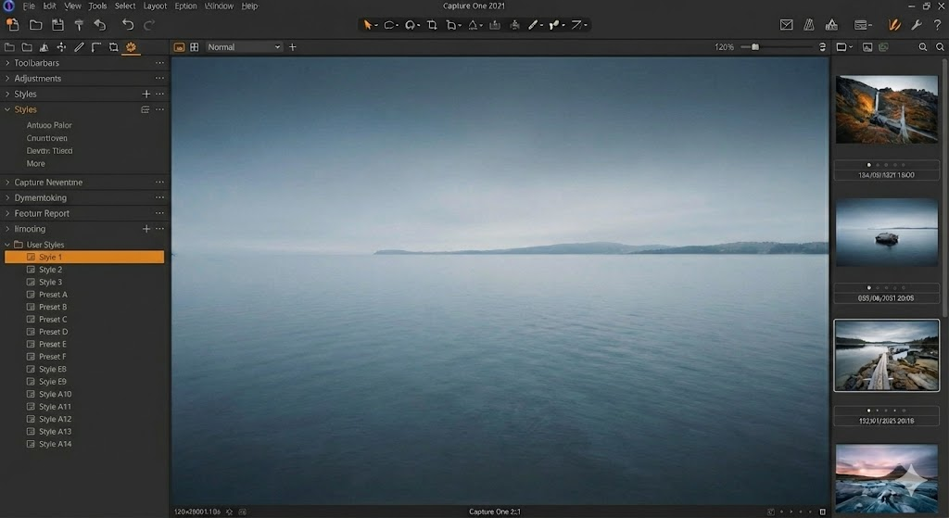This screenshot has height=518, width=949.
Task: Select the brush drawing tool
Action: click(533, 25)
